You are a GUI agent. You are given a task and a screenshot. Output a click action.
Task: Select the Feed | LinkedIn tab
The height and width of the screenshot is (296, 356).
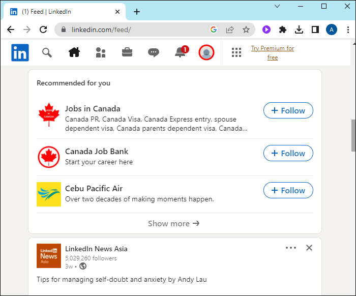(64, 12)
